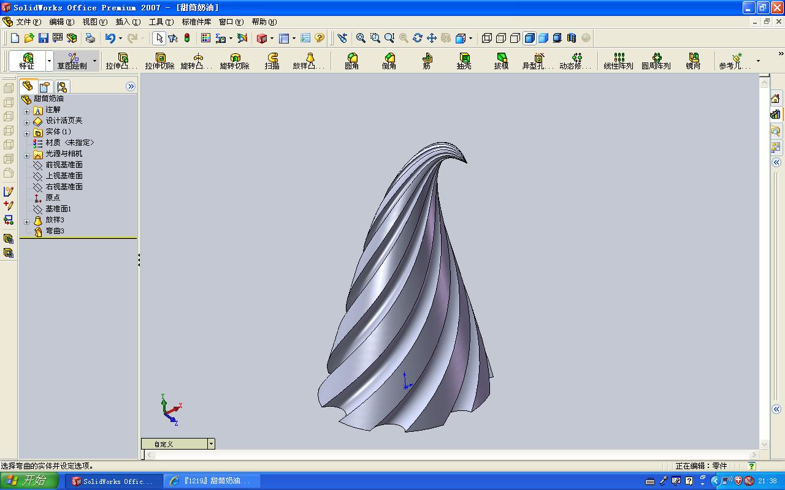
Task: Open the 草图绘制 dropdown arrow
Action: pos(94,61)
